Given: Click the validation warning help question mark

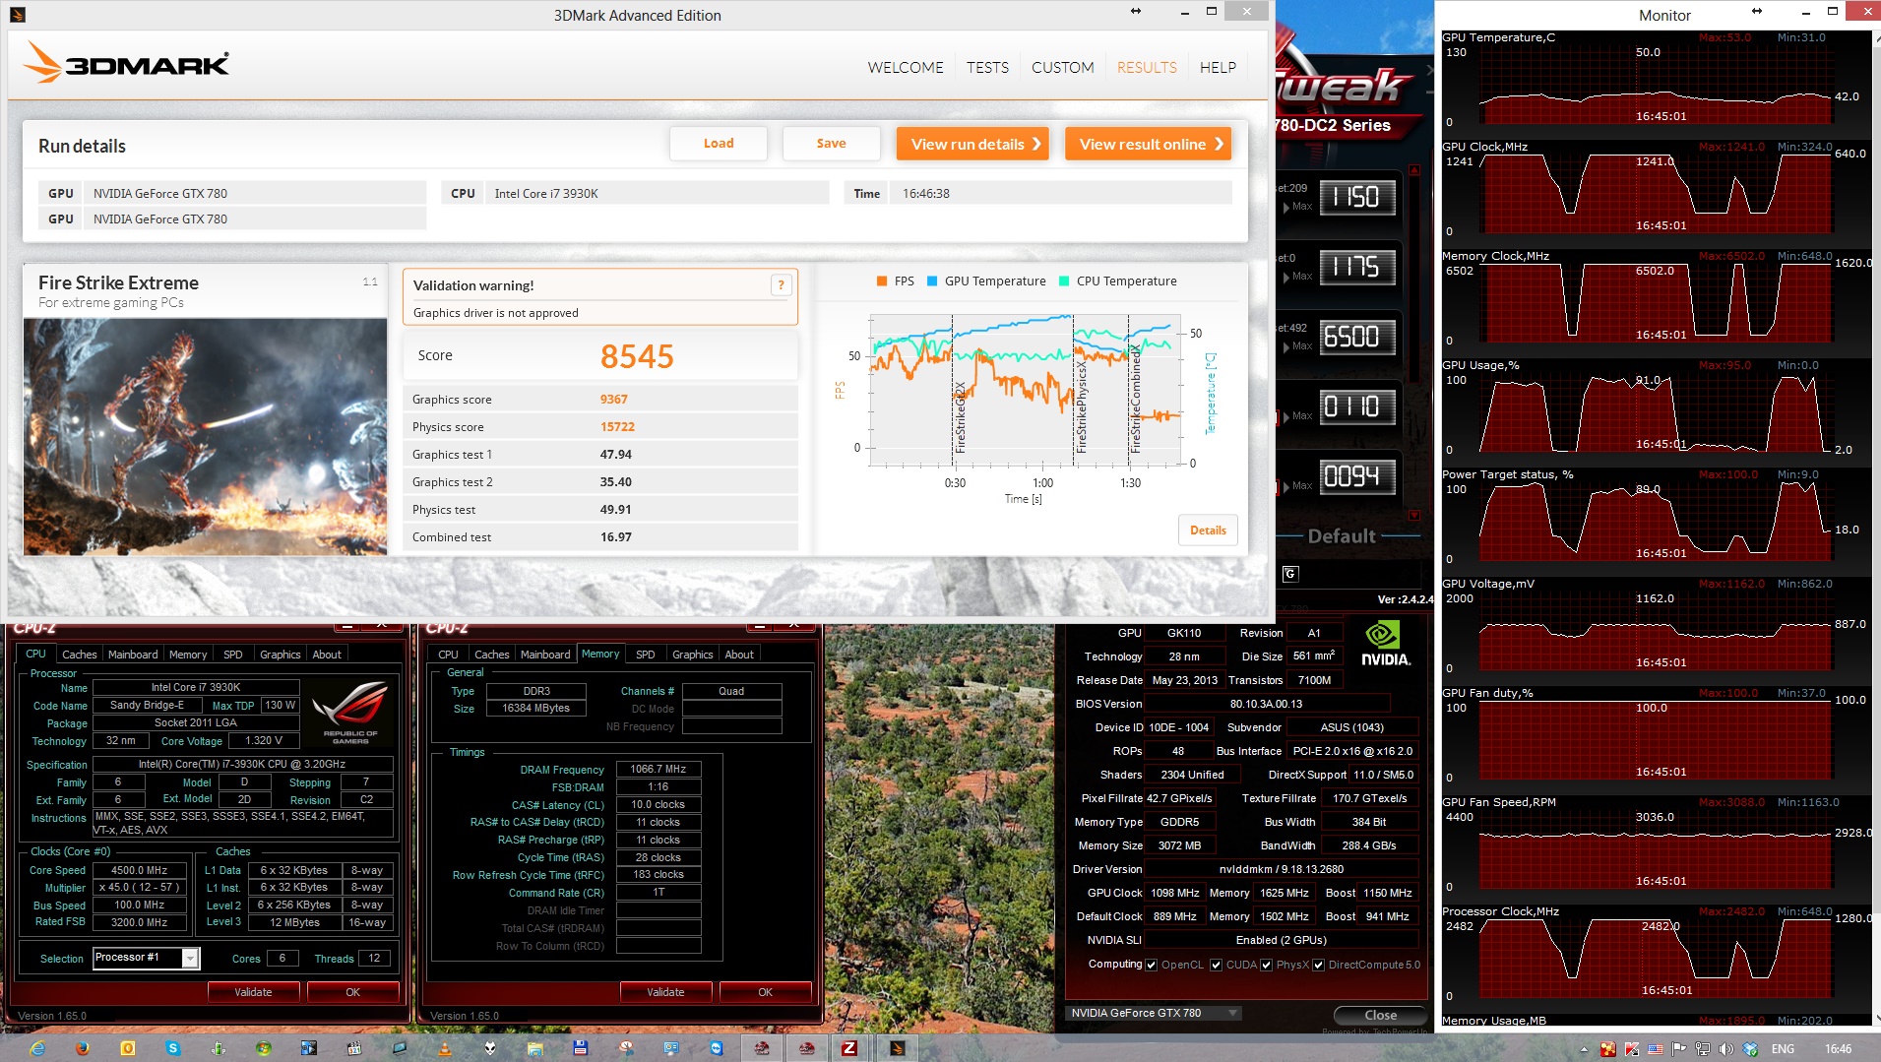Looking at the screenshot, I should 781,285.
